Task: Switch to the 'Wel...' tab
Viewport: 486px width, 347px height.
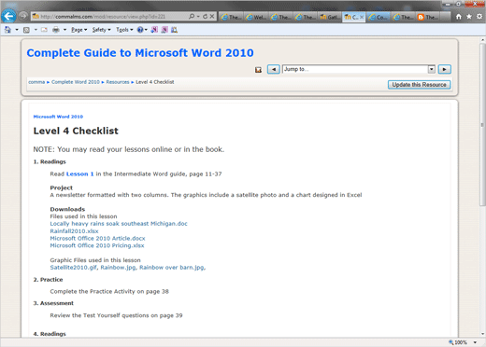Action: tap(256, 17)
